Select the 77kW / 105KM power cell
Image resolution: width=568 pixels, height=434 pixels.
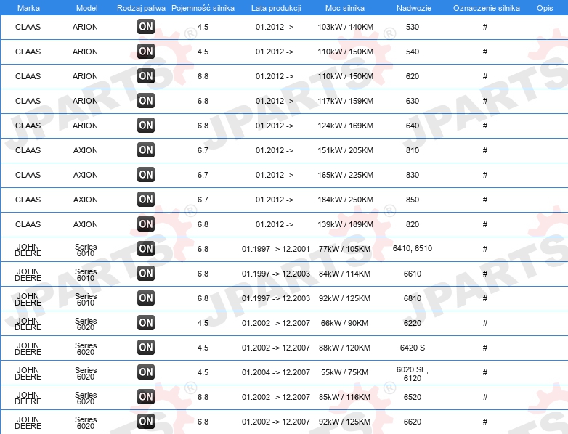344,249
